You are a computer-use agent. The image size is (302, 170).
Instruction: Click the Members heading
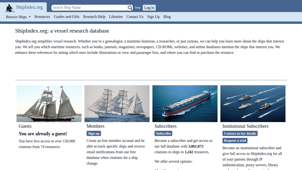pyautogui.click(x=95, y=126)
